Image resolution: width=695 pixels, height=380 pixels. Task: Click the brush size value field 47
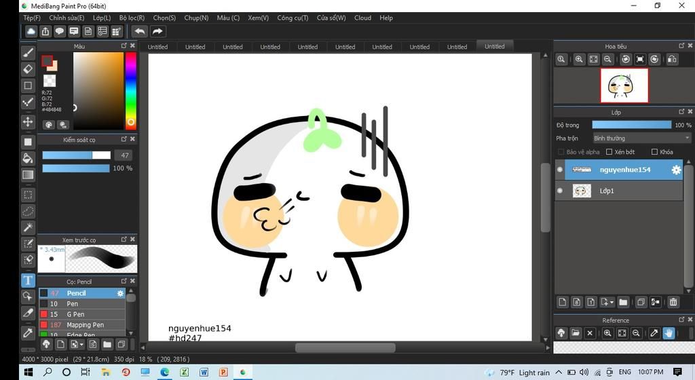coord(125,155)
